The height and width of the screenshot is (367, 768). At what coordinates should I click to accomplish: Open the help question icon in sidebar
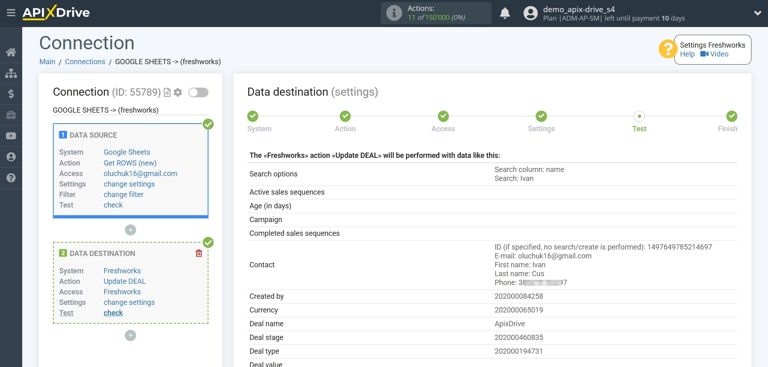point(11,178)
